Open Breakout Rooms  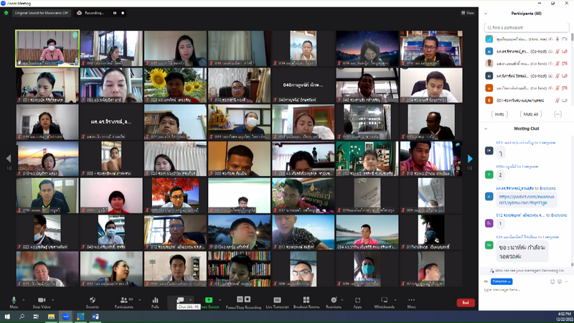306,302
